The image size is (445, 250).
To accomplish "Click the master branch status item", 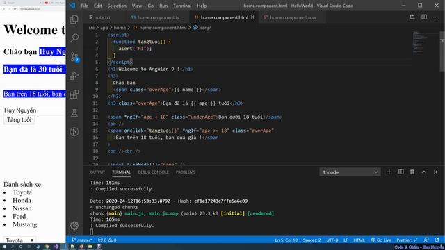I will (x=82, y=240).
